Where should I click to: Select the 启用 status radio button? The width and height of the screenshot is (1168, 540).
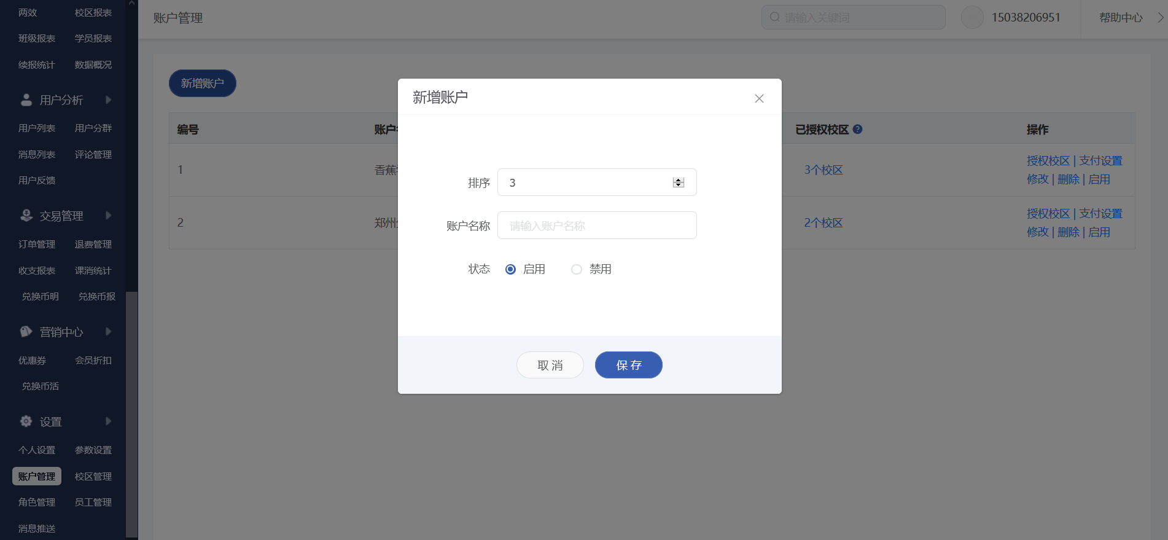click(x=510, y=269)
